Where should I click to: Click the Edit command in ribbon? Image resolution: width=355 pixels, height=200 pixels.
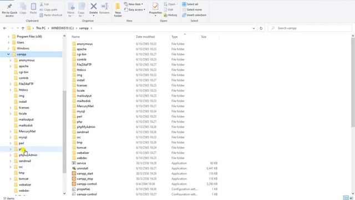(x=169, y=10)
